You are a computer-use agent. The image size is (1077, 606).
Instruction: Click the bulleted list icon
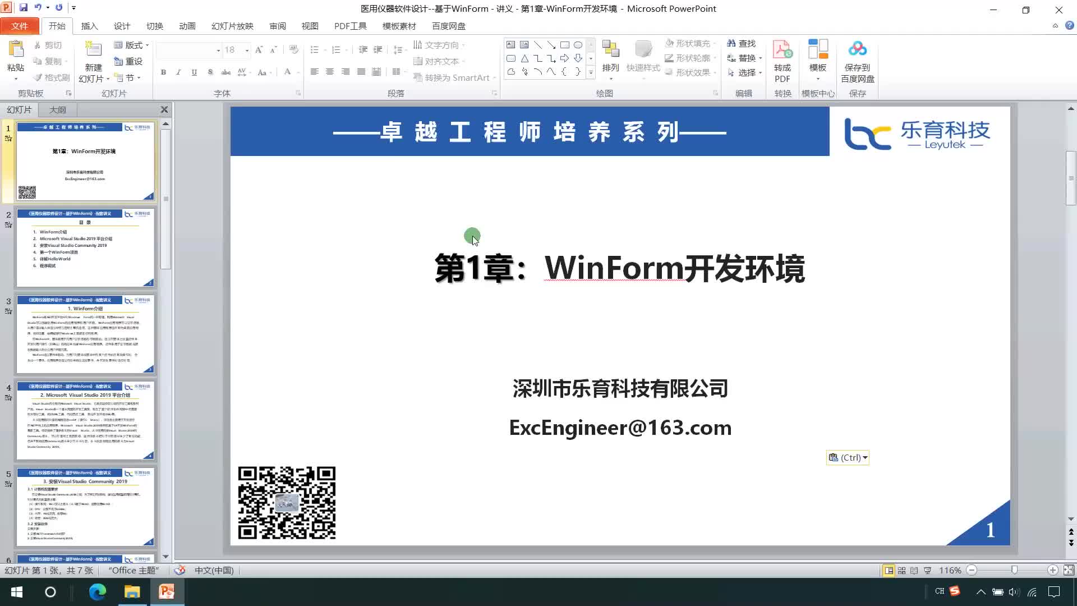click(315, 50)
